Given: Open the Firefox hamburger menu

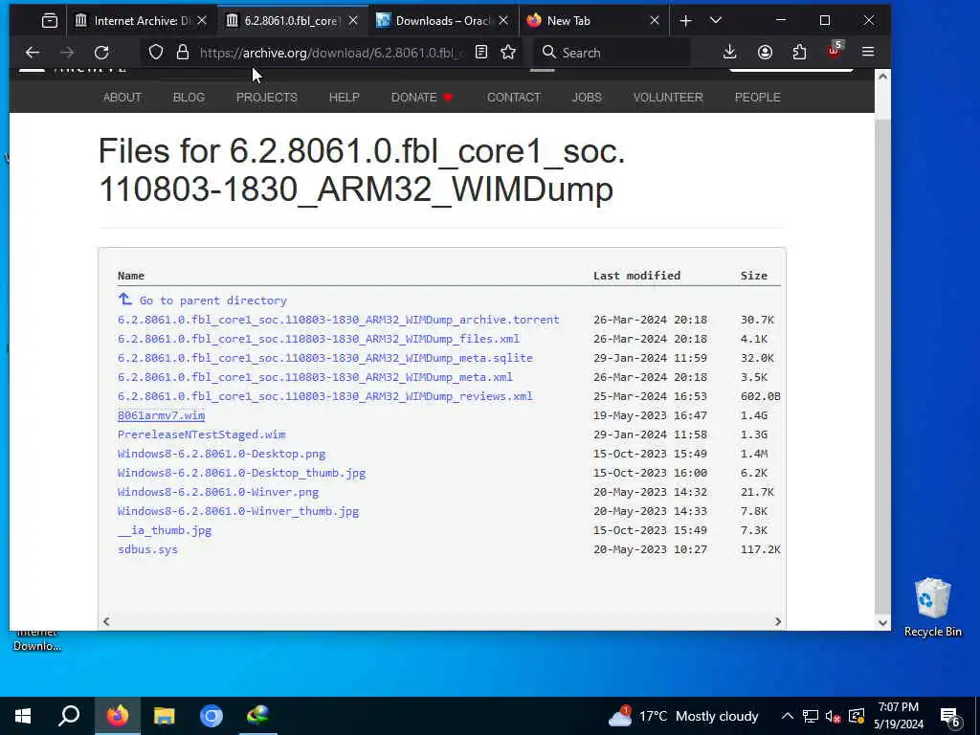Looking at the screenshot, I should click(868, 53).
